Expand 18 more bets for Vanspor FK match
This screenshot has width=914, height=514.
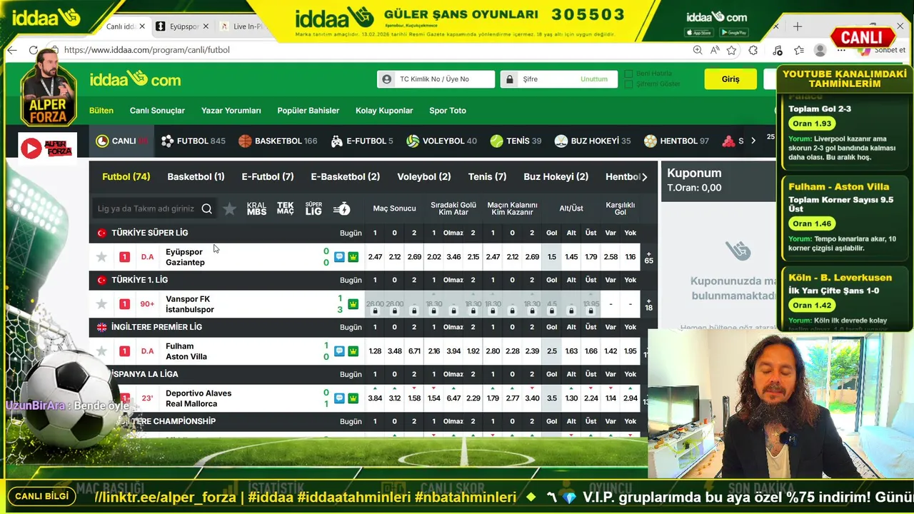tap(648, 304)
